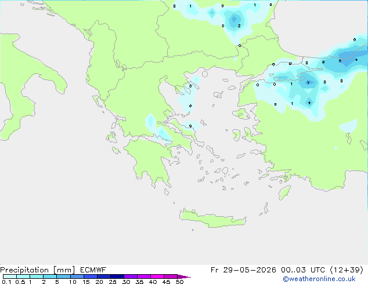Select the 10–15 mm legend color swatch

coord(77,276)
